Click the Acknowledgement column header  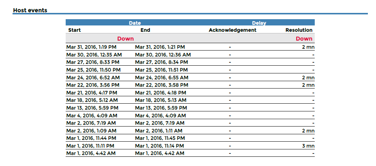coord(232,30)
